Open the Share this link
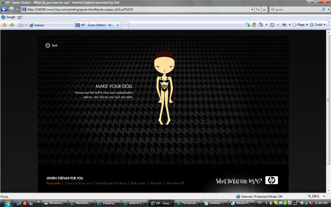331x207 pixels. [x=156, y=183]
